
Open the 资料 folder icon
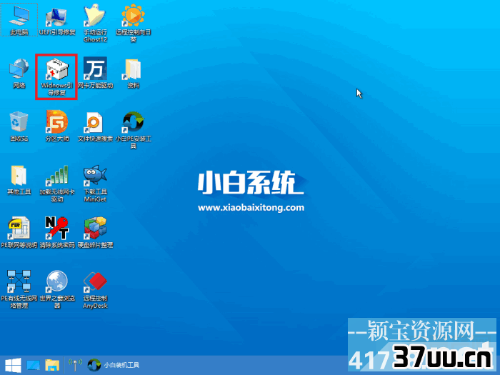point(134,74)
